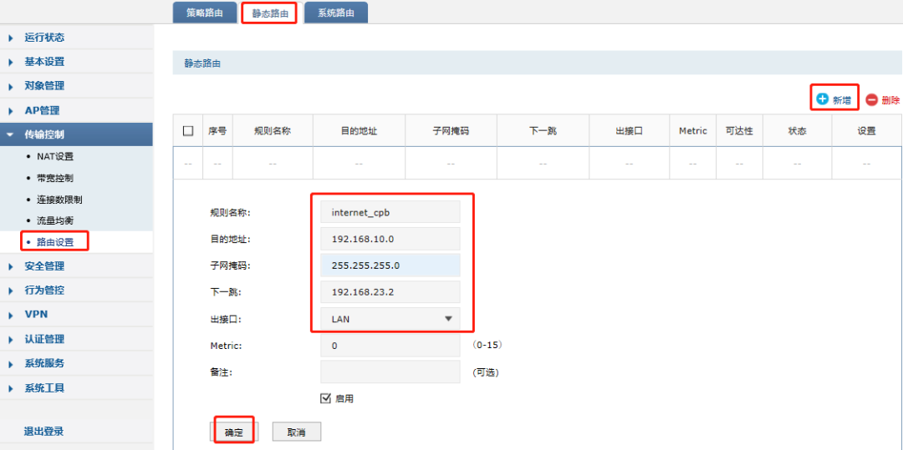Open the 连接数限制 submenu item
The image size is (903, 450).
click(59, 200)
